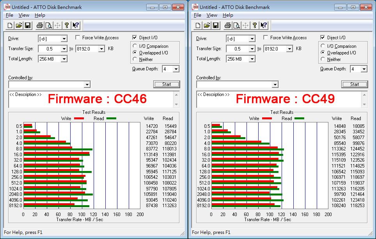Select I/O Comparison radio in CC49 window

tap(323, 46)
